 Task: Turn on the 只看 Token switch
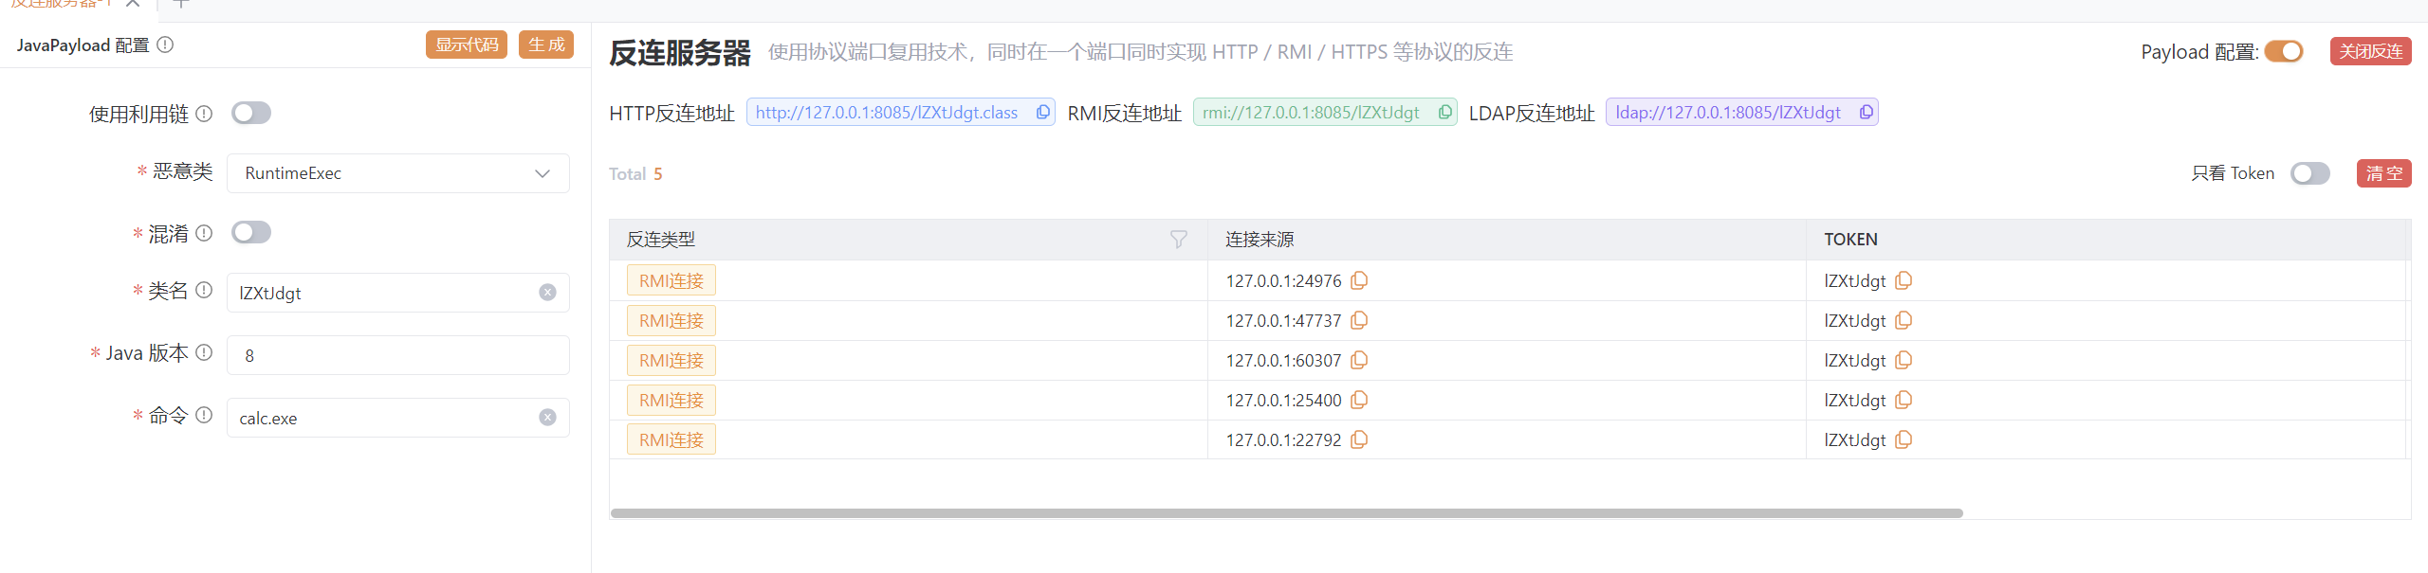click(x=2309, y=173)
